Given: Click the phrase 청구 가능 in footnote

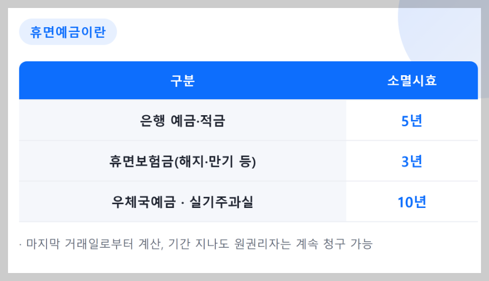Looking at the screenshot, I should 348,244.
